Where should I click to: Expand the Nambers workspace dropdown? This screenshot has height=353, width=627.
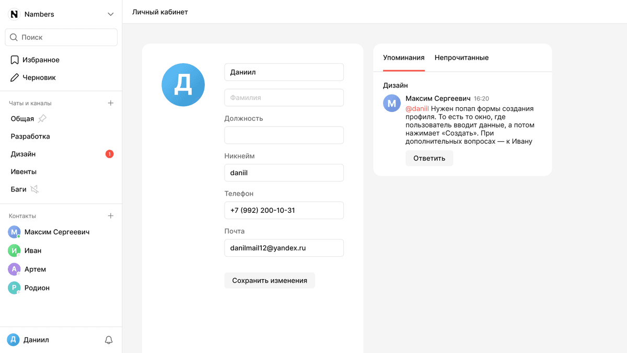110,14
